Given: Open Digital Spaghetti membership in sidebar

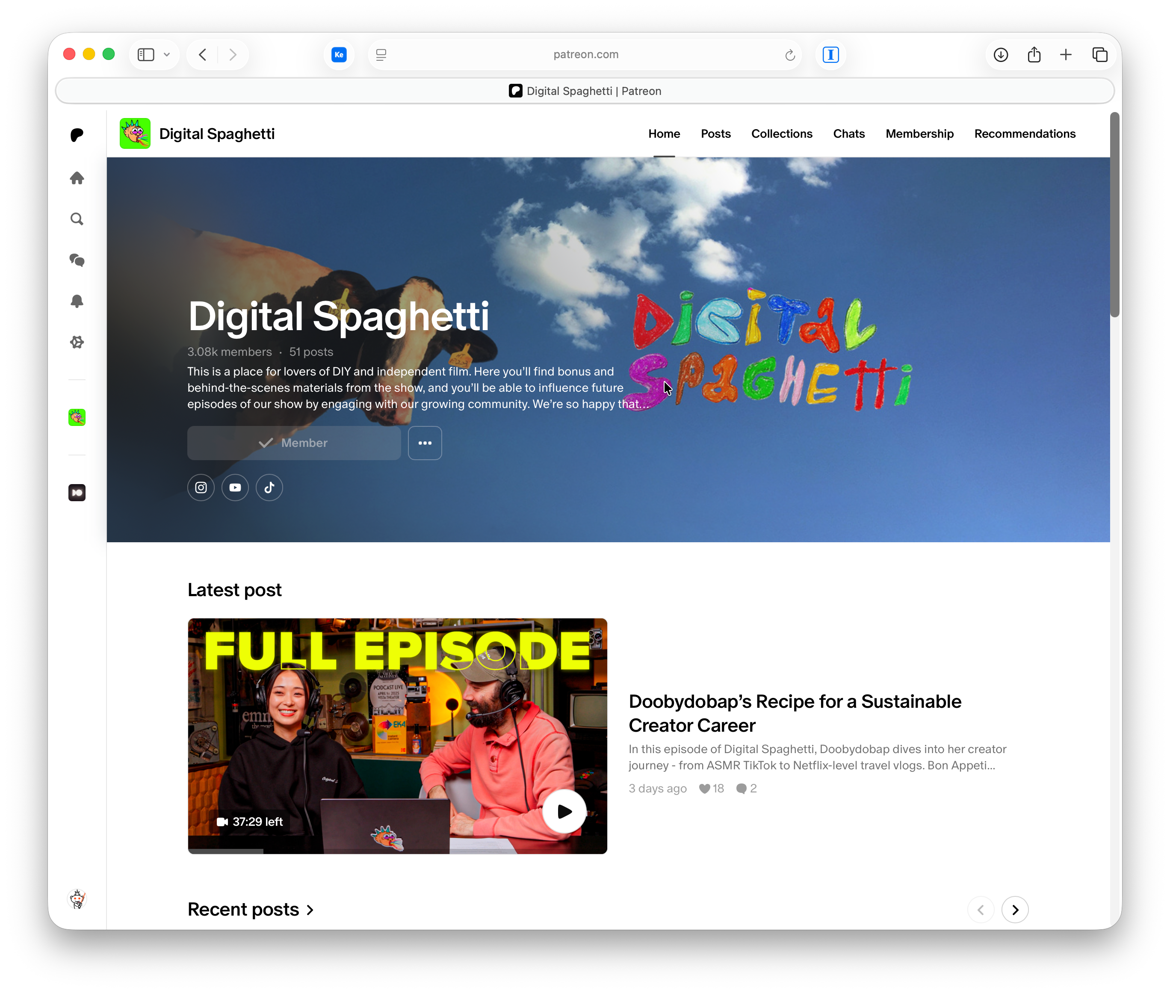Looking at the screenshot, I should pyautogui.click(x=77, y=417).
